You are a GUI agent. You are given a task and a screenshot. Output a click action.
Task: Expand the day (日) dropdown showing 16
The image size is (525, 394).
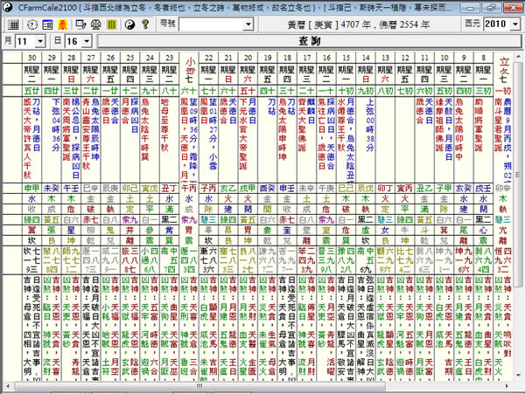(87, 41)
